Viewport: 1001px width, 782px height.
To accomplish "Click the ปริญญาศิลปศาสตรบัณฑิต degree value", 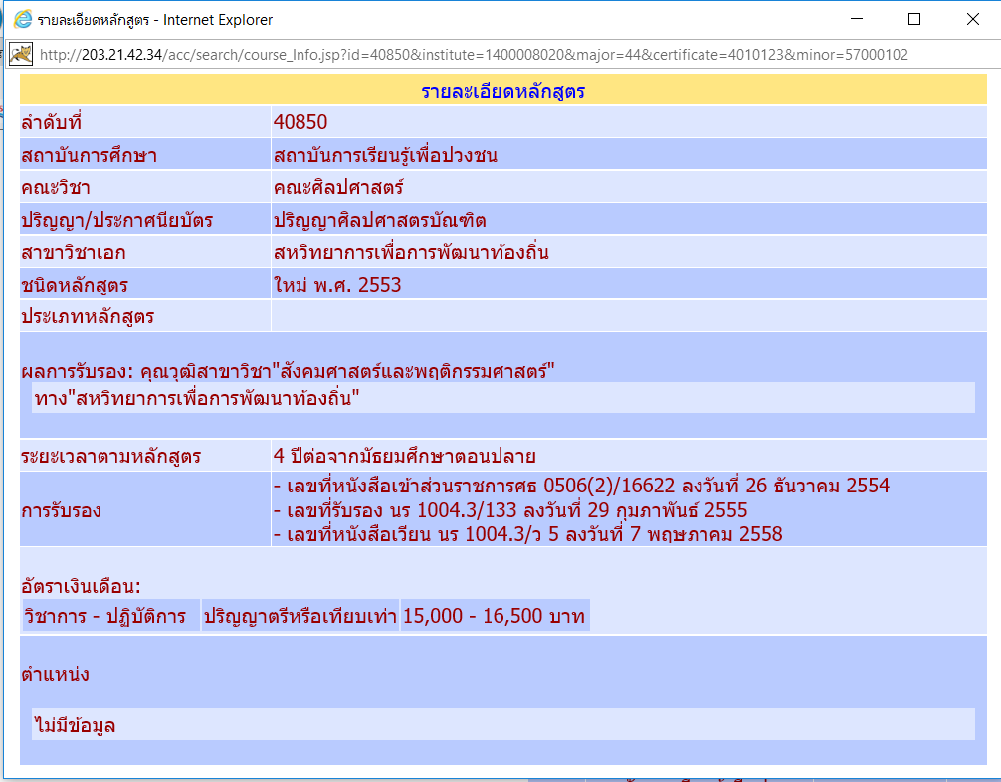I will (x=379, y=220).
